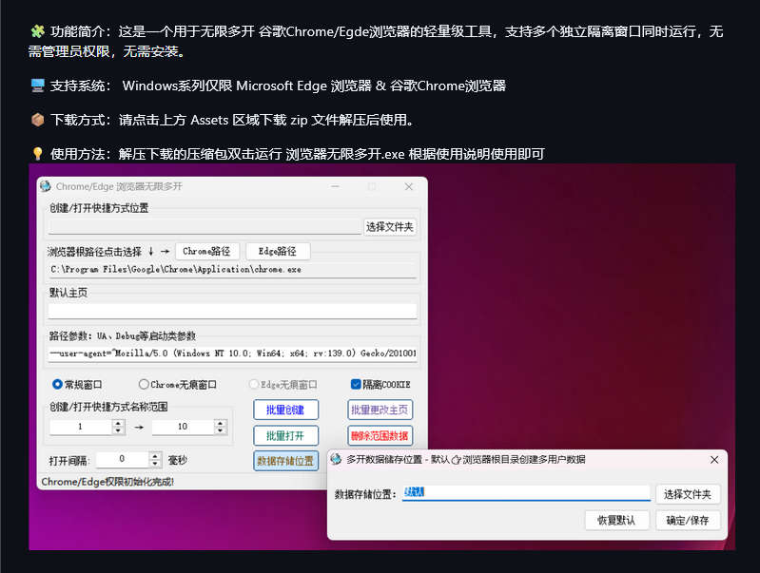This screenshot has width=760, height=573.
Task: Click the 打开间隔 field containing 0
Action: tap(123, 459)
